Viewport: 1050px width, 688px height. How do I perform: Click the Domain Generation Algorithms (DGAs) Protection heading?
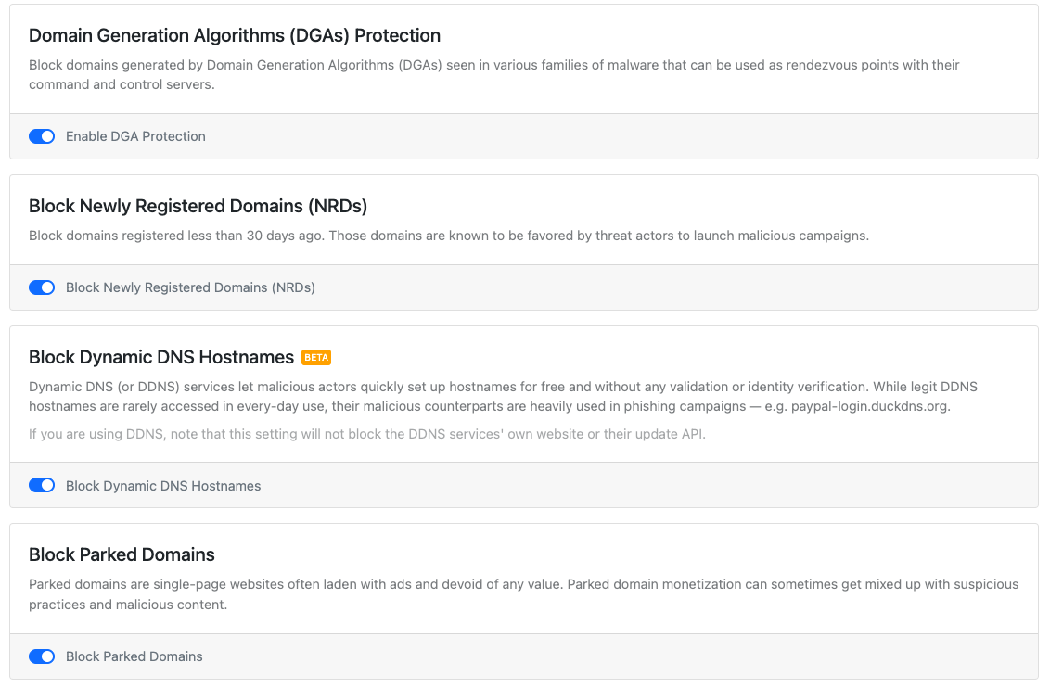(235, 35)
